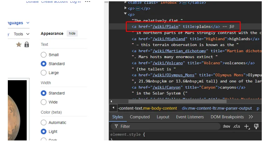Hide the Appearance panel
This screenshot has width=268, height=142.
pyautogui.click(x=72, y=33)
